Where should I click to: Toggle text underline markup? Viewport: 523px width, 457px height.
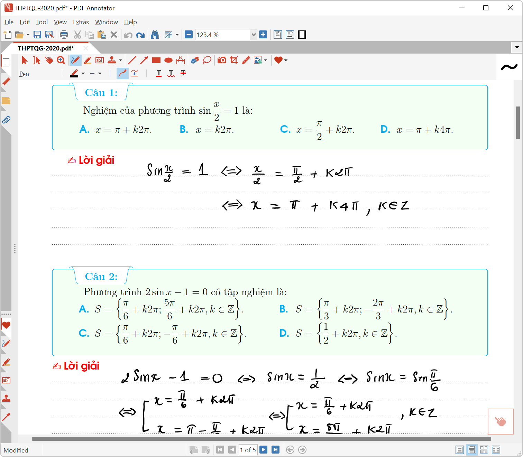point(159,73)
